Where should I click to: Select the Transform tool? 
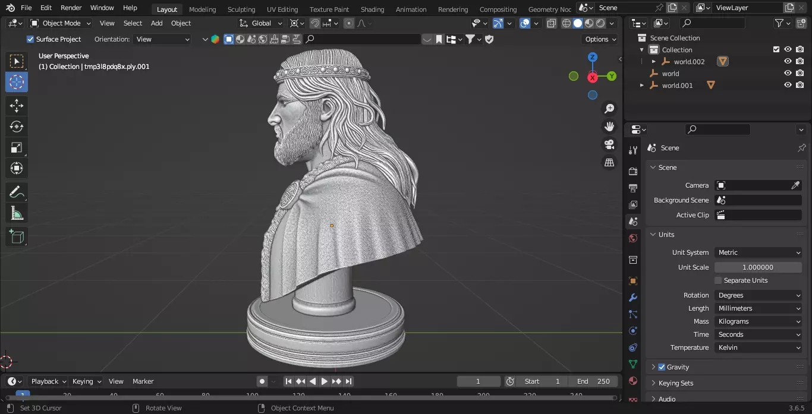pyautogui.click(x=17, y=168)
